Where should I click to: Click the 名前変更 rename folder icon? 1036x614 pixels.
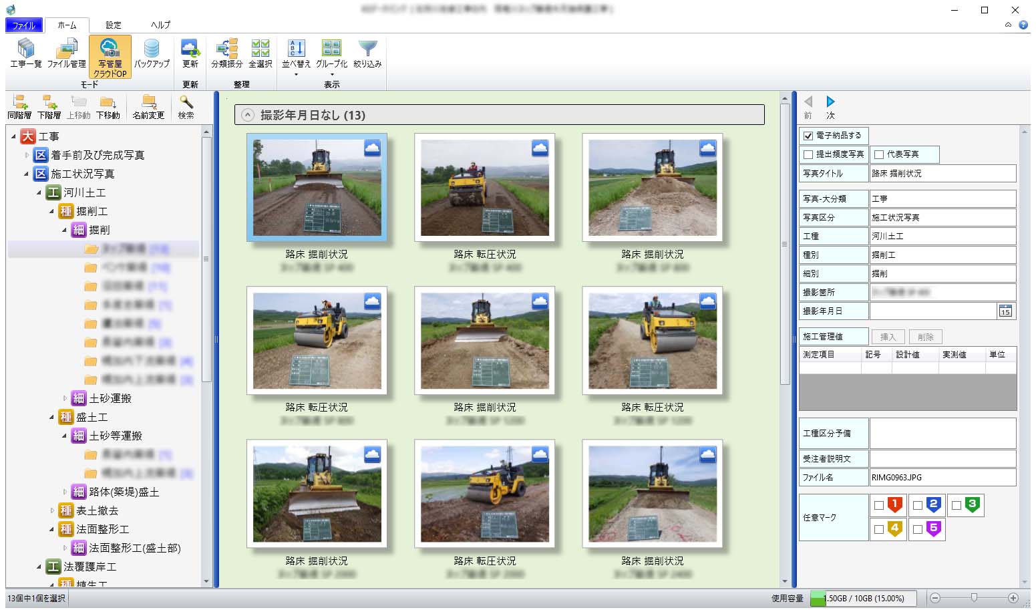click(148, 106)
